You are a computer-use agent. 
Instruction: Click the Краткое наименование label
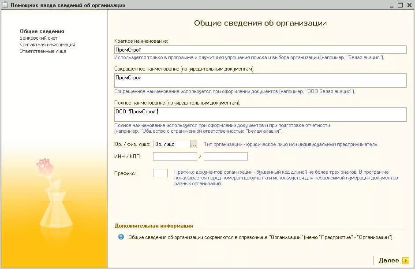pos(141,41)
